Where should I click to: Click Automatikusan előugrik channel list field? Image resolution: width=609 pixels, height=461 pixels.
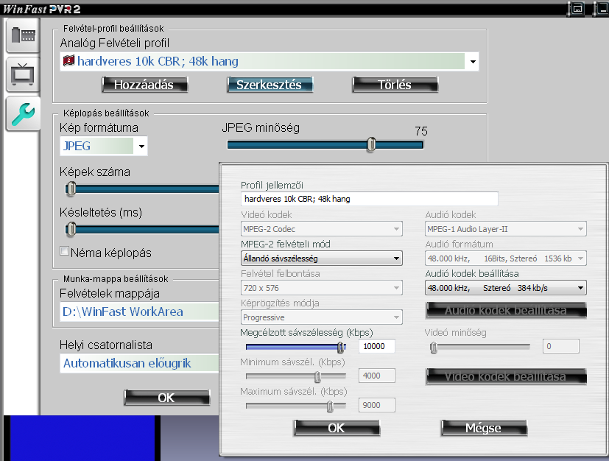139,363
